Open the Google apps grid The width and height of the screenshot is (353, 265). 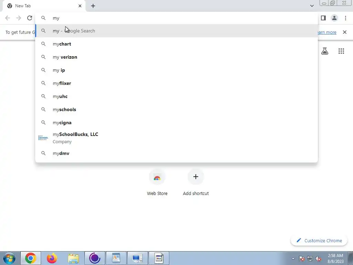(x=341, y=51)
